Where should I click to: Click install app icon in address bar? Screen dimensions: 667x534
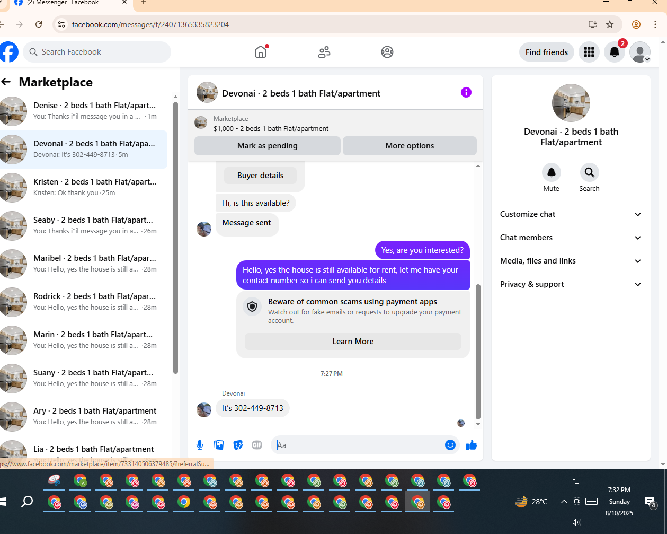point(593,24)
